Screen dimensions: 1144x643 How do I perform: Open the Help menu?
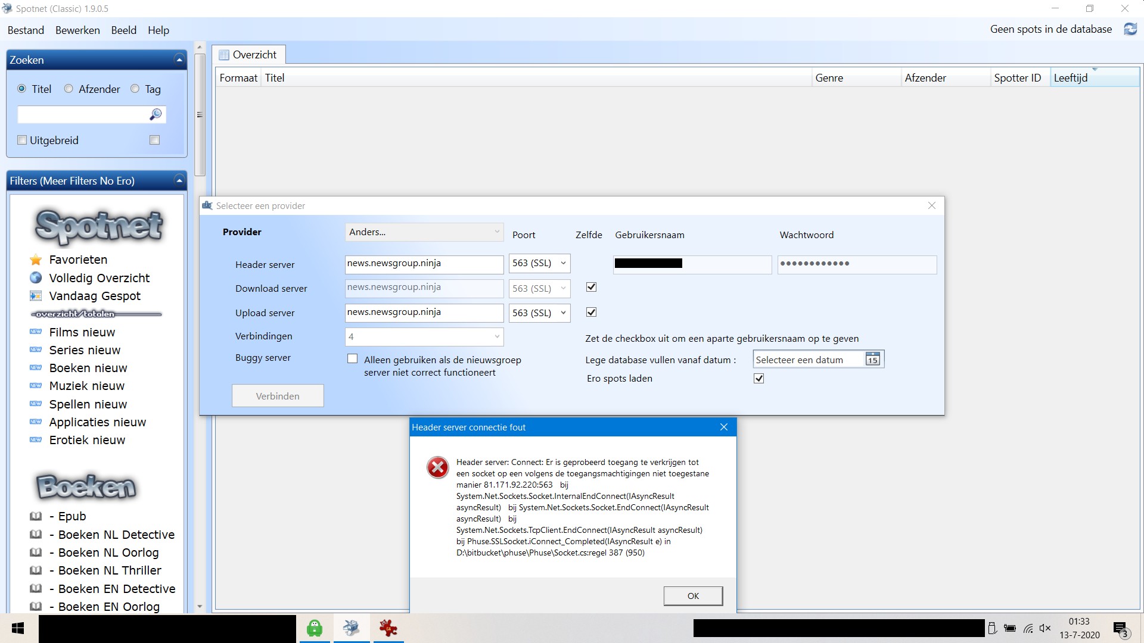[x=158, y=30]
